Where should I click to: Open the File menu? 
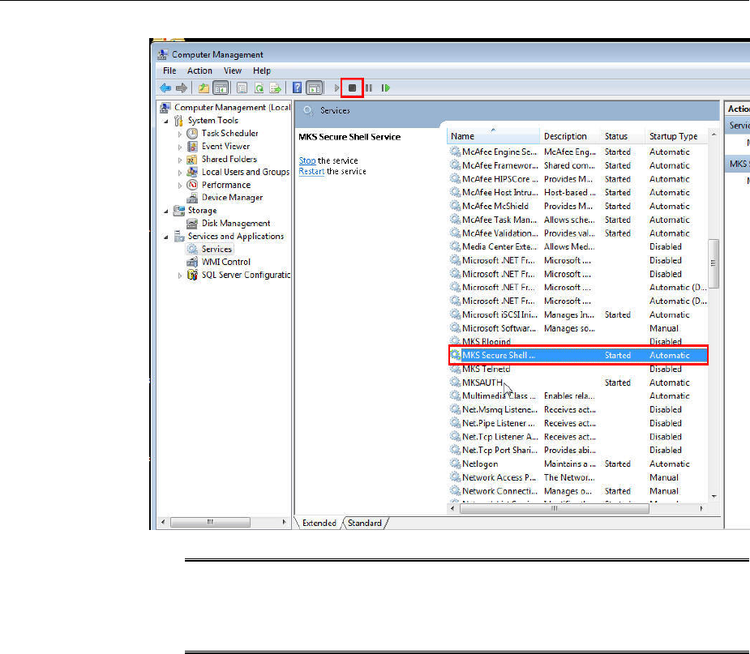[169, 71]
